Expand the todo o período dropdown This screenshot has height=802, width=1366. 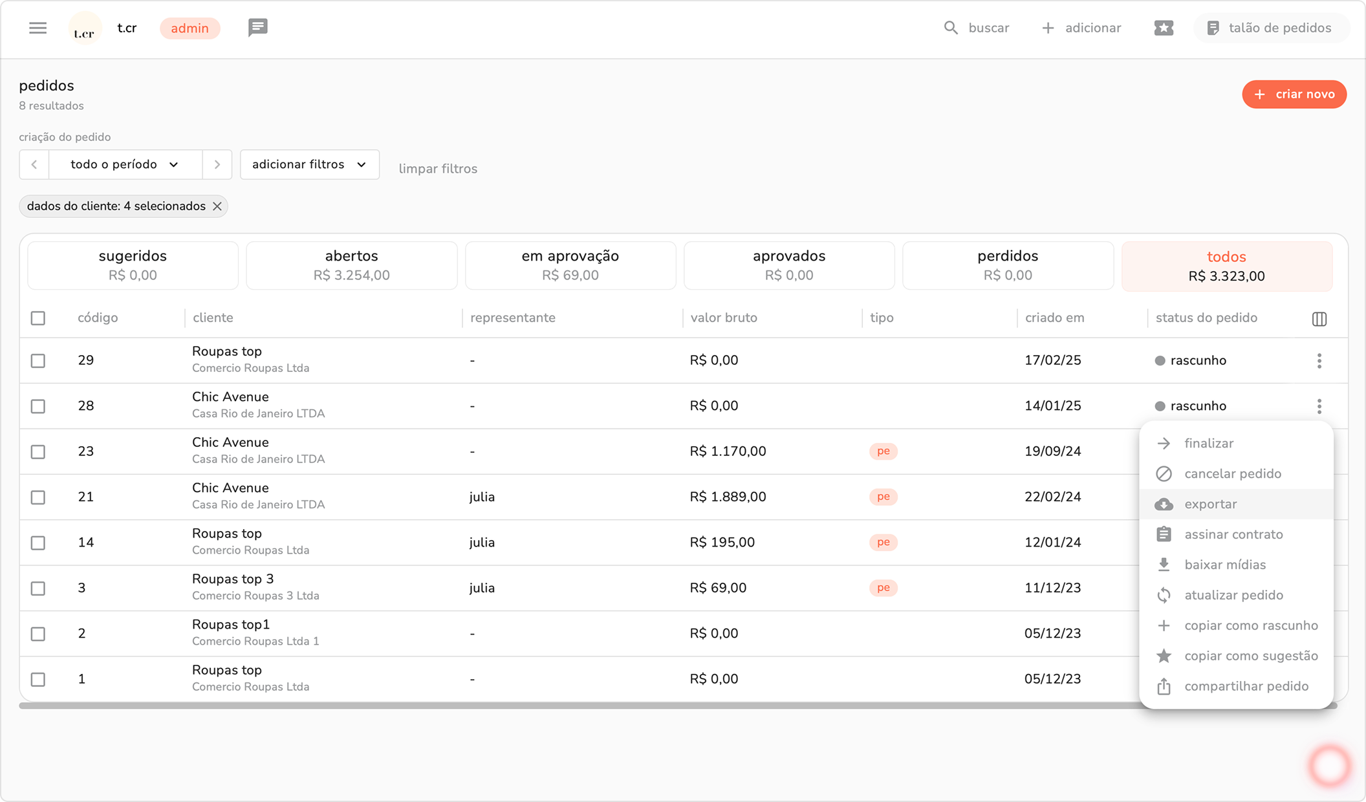click(x=125, y=164)
